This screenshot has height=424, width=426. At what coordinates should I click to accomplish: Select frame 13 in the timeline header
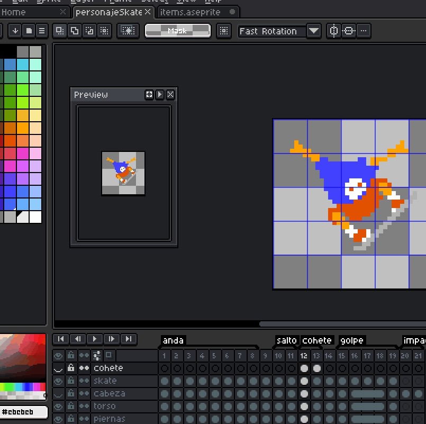[x=316, y=356]
